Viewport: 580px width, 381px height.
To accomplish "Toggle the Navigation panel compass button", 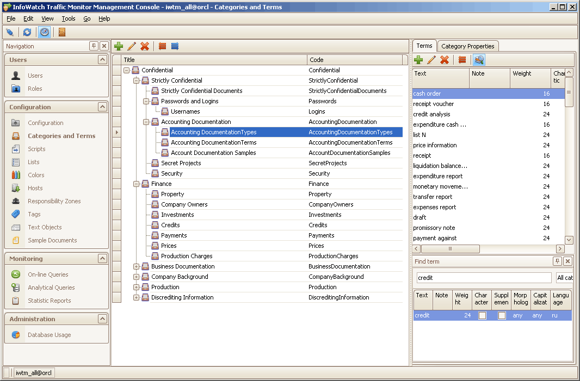I will pos(45,33).
